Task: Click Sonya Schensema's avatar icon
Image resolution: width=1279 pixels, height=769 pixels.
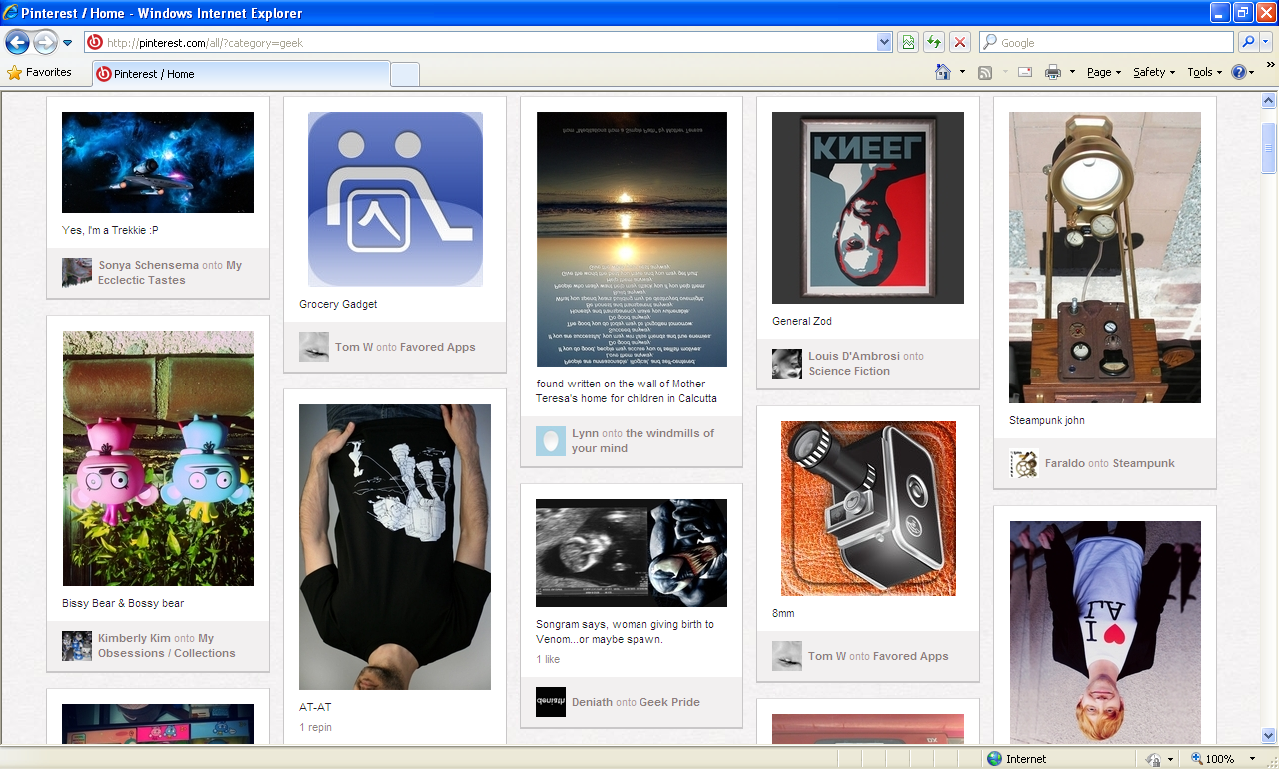Action: coord(77,272)
